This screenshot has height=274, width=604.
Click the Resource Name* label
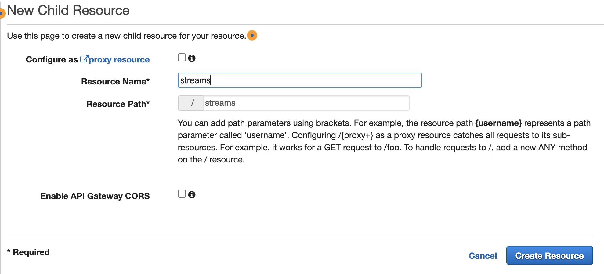point(115,81)
